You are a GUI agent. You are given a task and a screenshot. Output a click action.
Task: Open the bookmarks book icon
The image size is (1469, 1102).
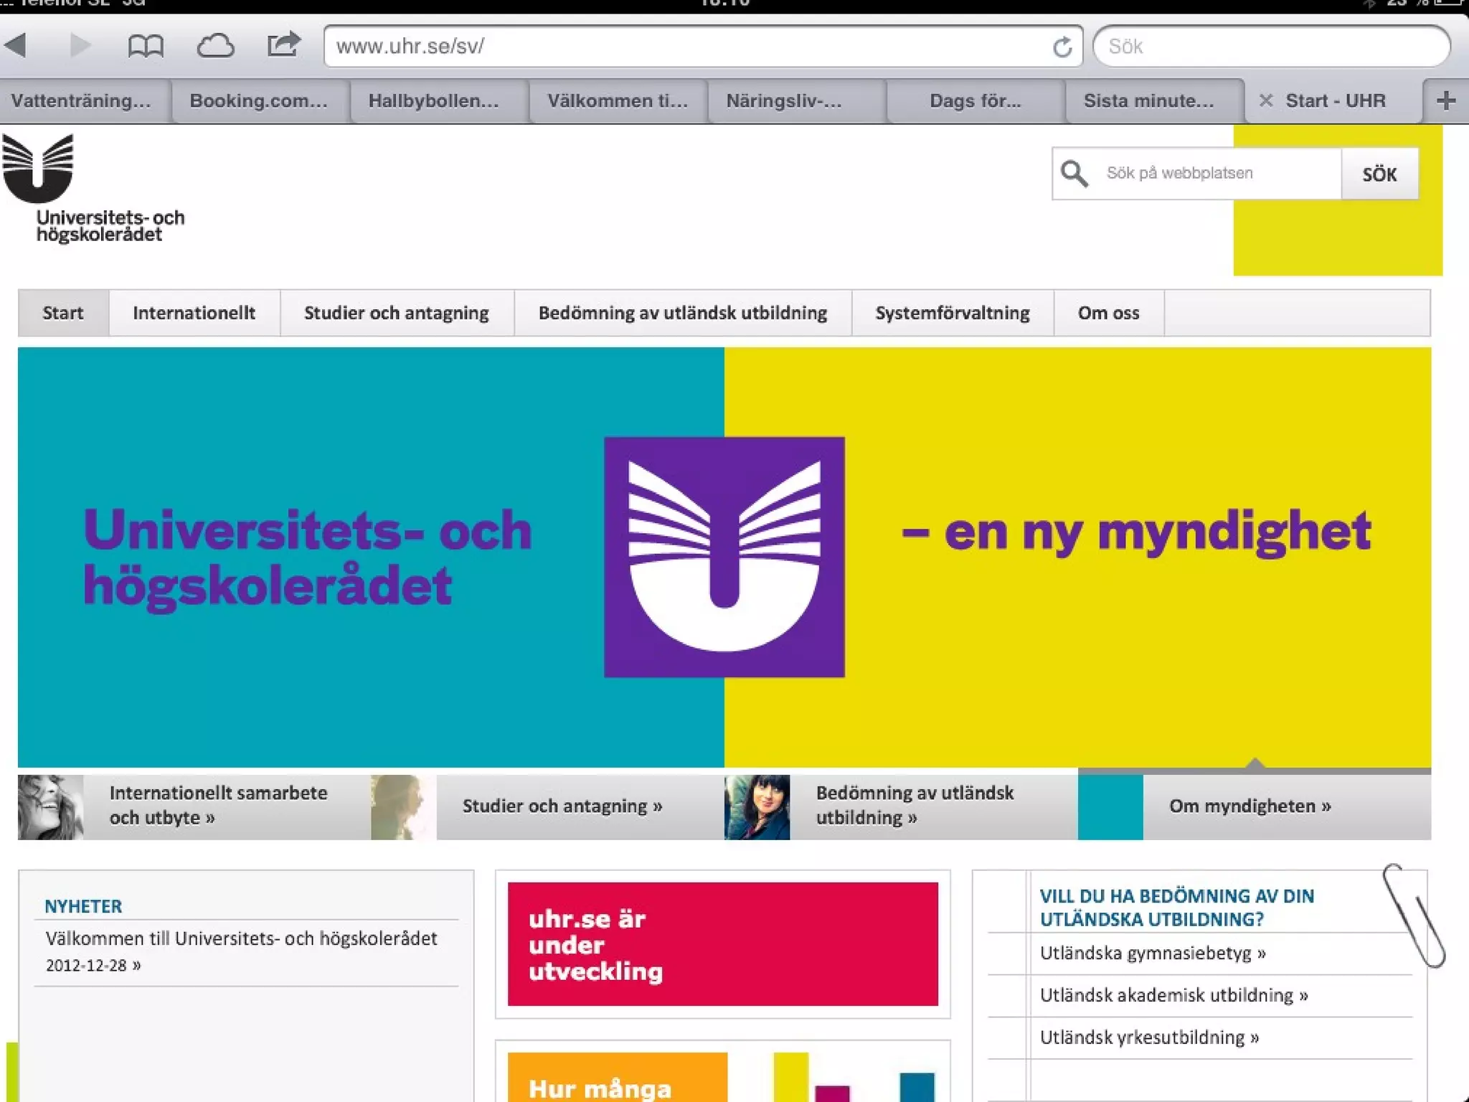[146, 47]
